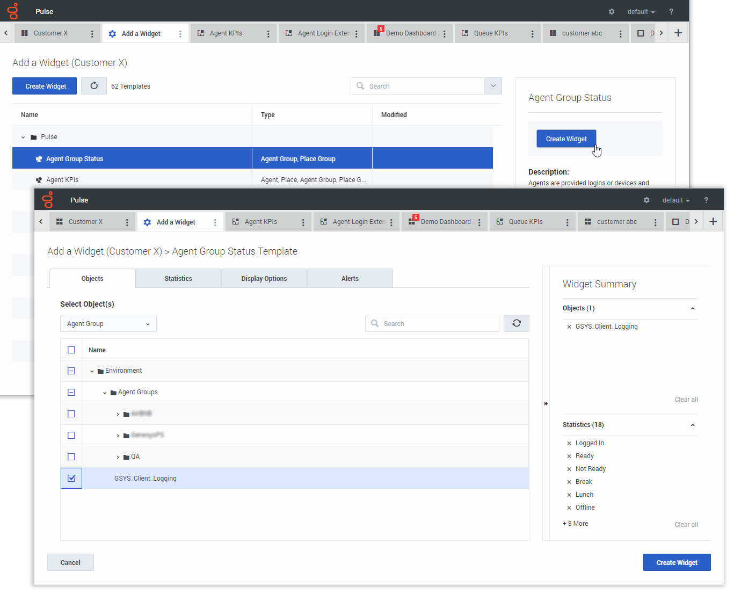The width and height of the screenshot is (741, 594).
Task: Click the object Search field in front window
Action: (x=432, y=323)
